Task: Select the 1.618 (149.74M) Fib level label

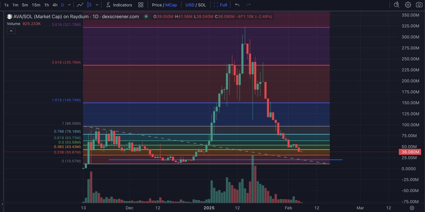Action: (67, 100)
